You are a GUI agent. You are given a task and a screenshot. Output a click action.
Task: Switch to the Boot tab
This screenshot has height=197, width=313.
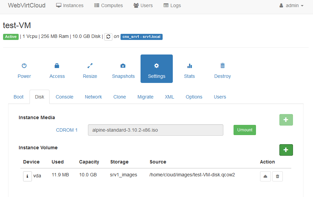coord(19,97)
